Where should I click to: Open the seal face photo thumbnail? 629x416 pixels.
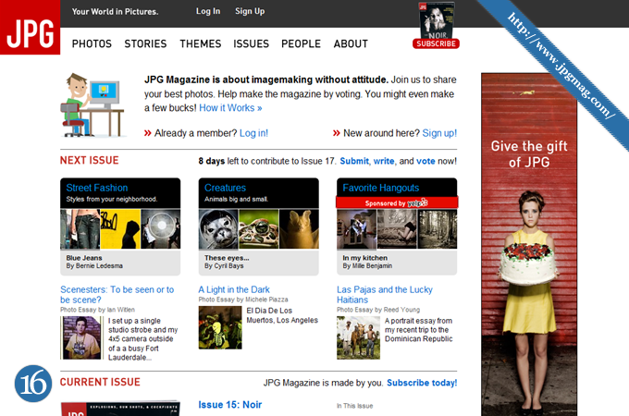click(218, 229)
